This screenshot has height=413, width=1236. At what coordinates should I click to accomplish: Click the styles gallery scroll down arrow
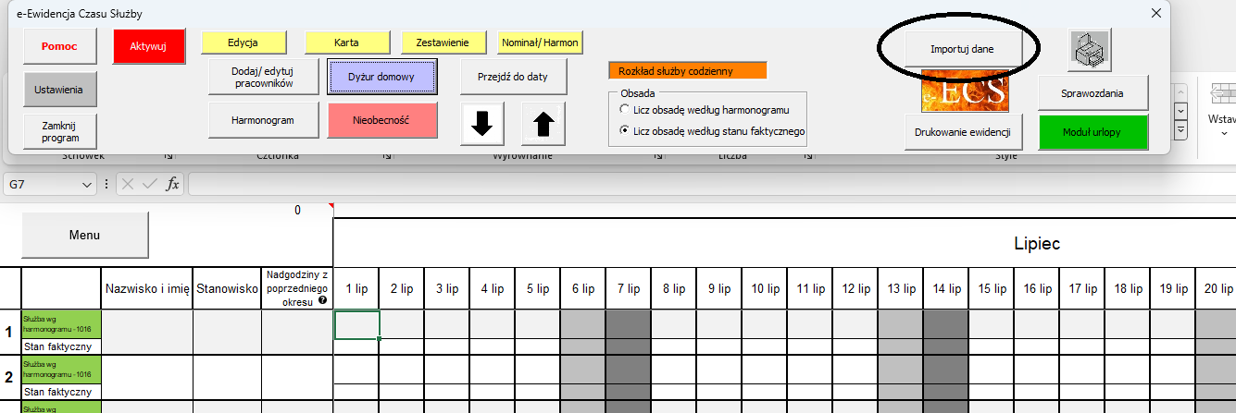[1180, 111]
